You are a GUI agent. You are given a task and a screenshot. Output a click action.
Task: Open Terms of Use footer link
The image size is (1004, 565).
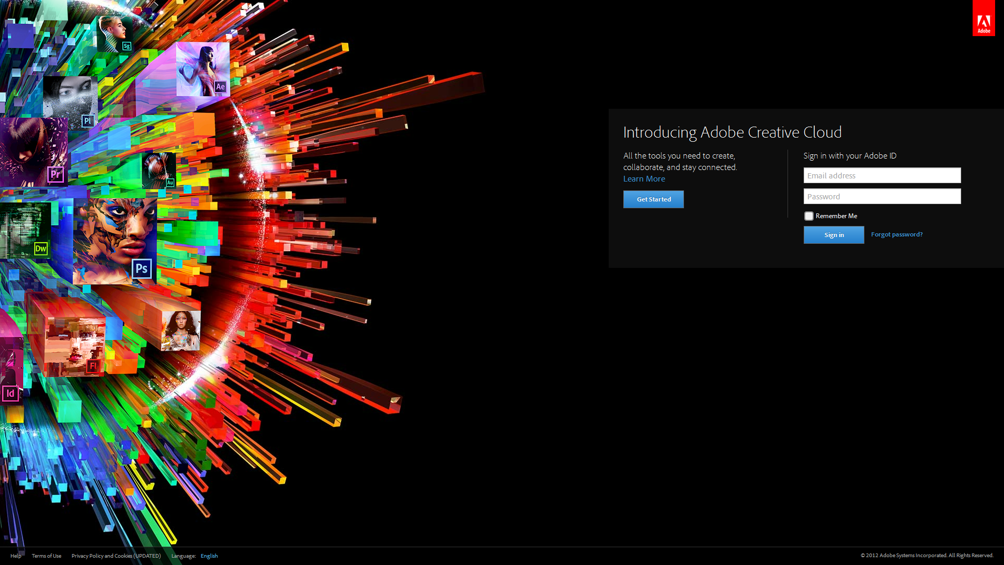47,556
